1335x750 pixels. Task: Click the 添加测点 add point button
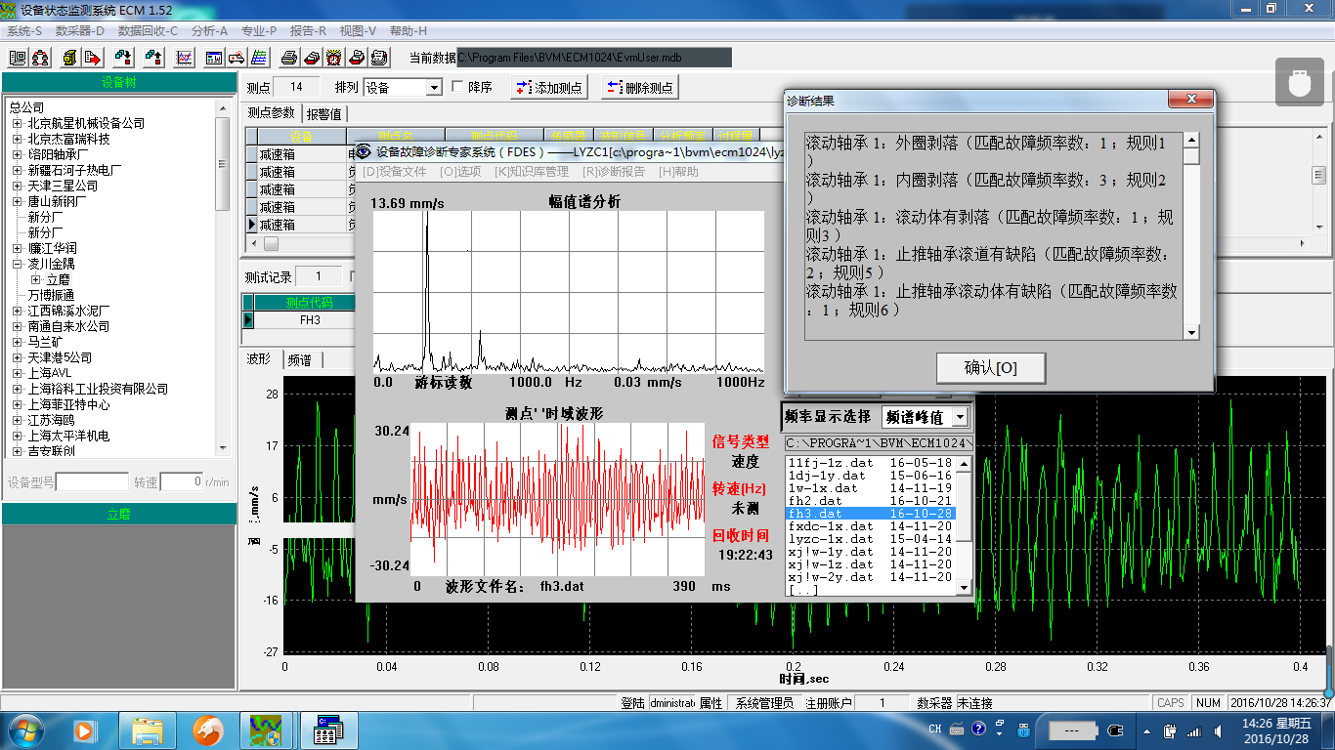[549, 88]
